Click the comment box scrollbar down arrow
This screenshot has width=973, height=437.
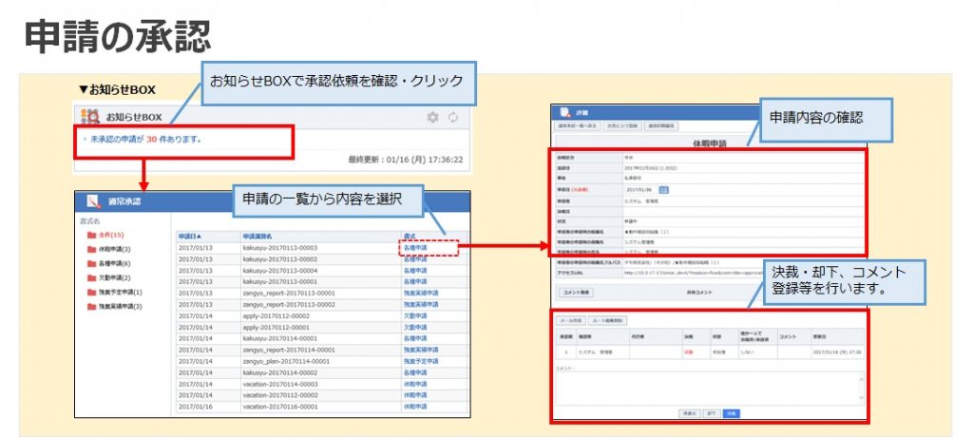[861, 396]
